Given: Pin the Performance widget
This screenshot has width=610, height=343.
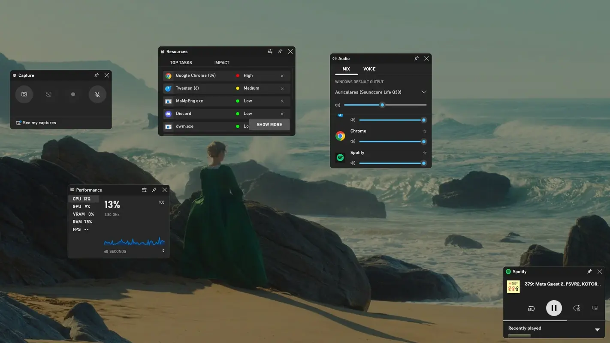Looking at the screenshot, I should [154, 190].
